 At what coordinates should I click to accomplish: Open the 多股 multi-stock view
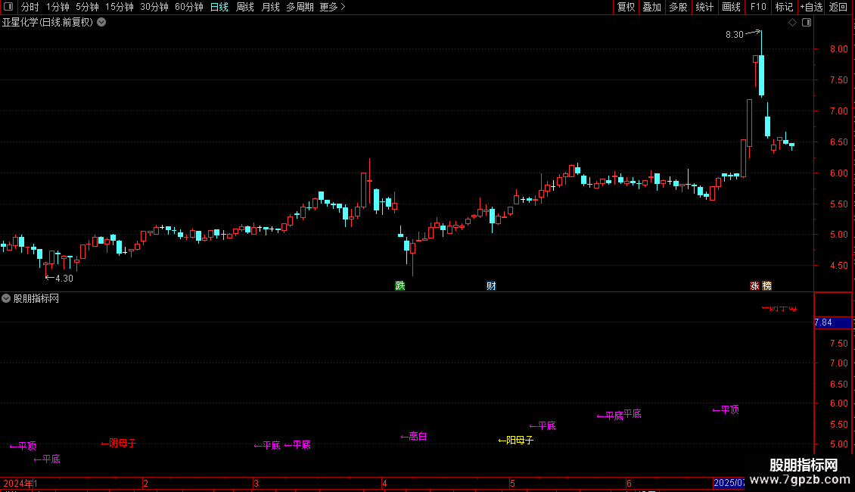click(678, 7)
